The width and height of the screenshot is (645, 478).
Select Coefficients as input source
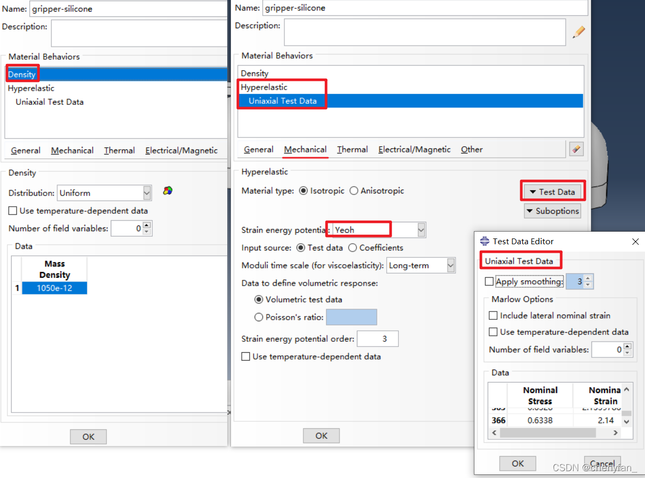[x=353, y=247]
